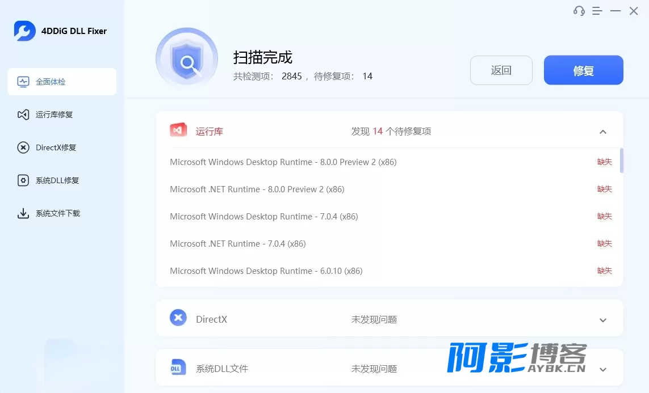Click the system DLL repair icon
The height and width of the screenshot is (393, 649).
click(x=23, y=180)
